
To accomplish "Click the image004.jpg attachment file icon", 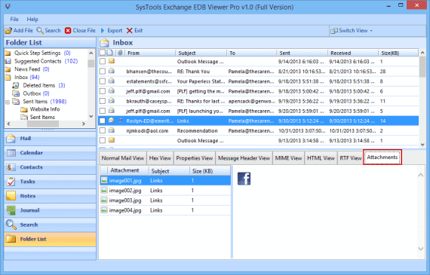I will pos(104,210).
